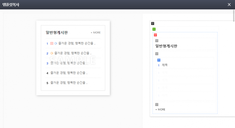Click + MORE in structure panel

tap(160, 110)
